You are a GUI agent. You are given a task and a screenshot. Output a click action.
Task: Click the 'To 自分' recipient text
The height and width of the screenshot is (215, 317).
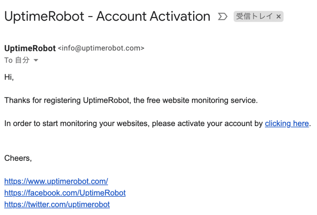[17, 60]
